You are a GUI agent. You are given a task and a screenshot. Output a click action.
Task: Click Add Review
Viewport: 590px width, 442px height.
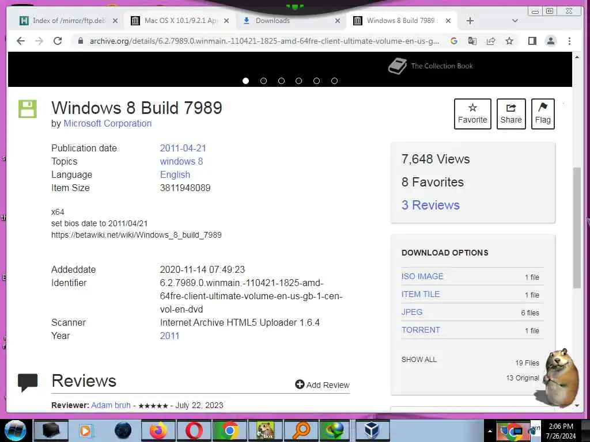[x=322, y=384]
